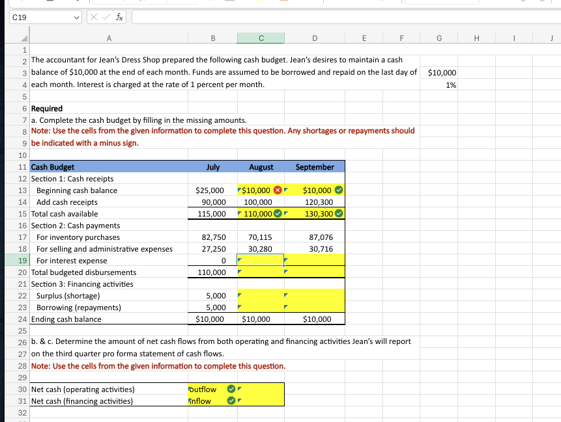
Task: Select September interest expense yellow cell
Action: click(315, 260)
